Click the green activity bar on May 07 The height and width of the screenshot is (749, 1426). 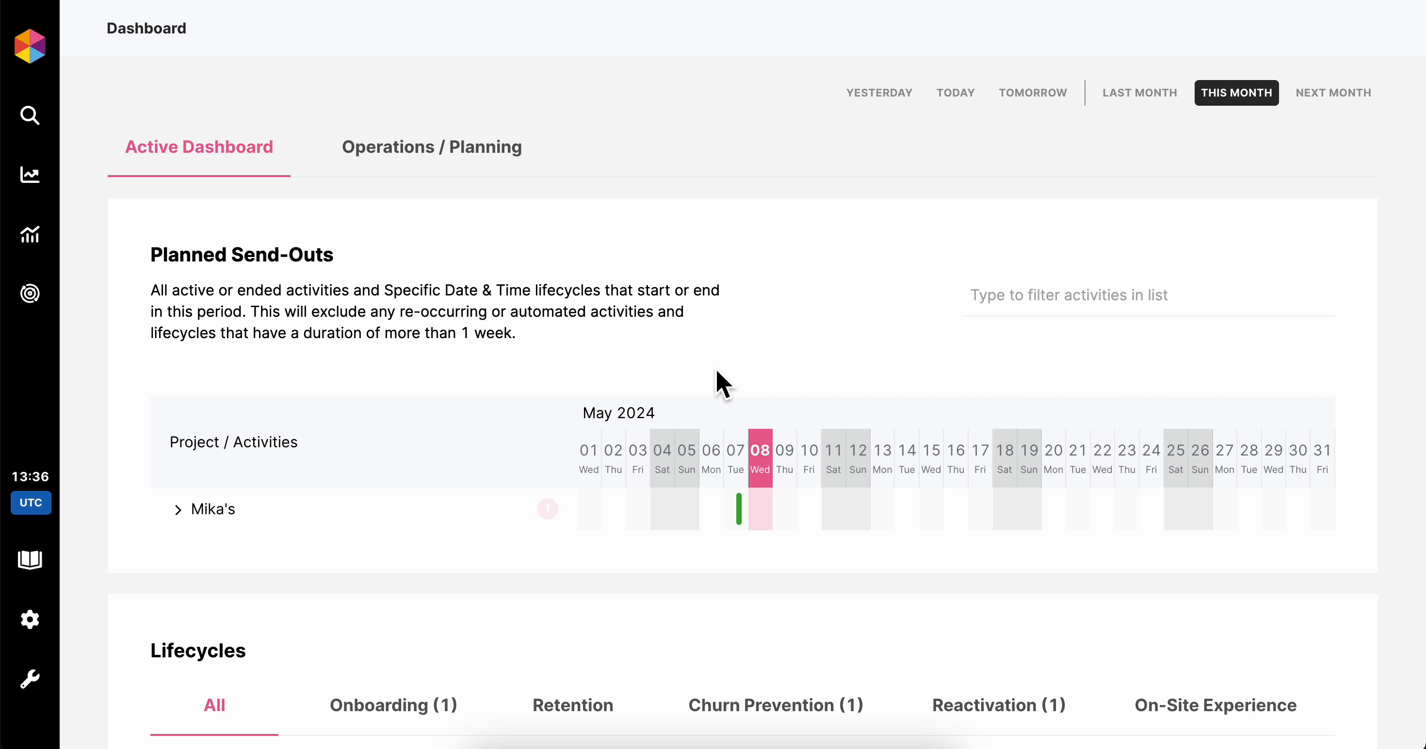[738, 509]
